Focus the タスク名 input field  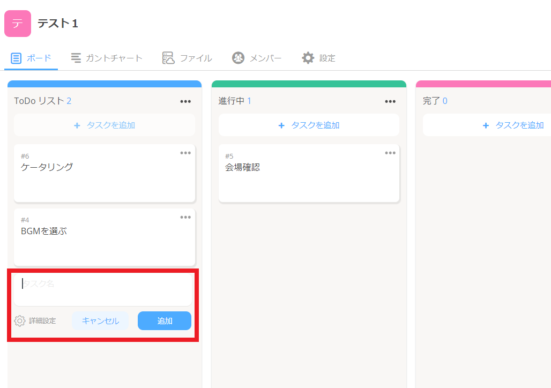point(103,284)
